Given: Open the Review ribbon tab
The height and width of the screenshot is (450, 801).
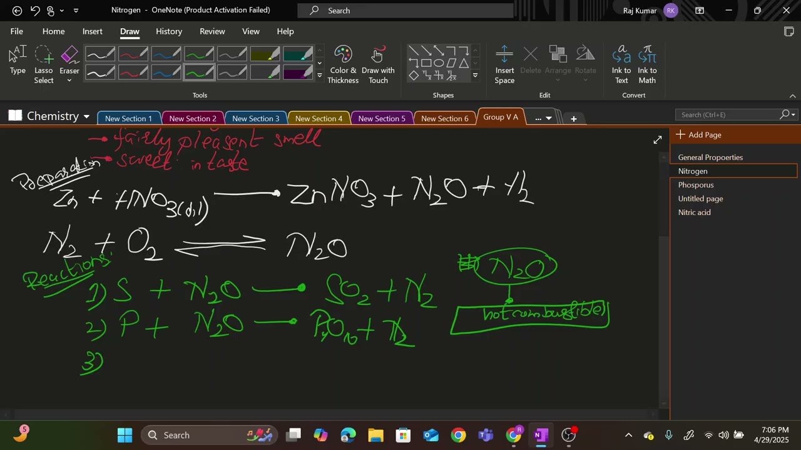Looking at the screenshot, I should pyautogui.click(x=212, y=31).
